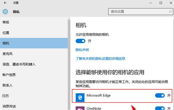Click the sidebar scrollbar up arrow
This screenshot has width=174, height=110.
pos(69,18)
